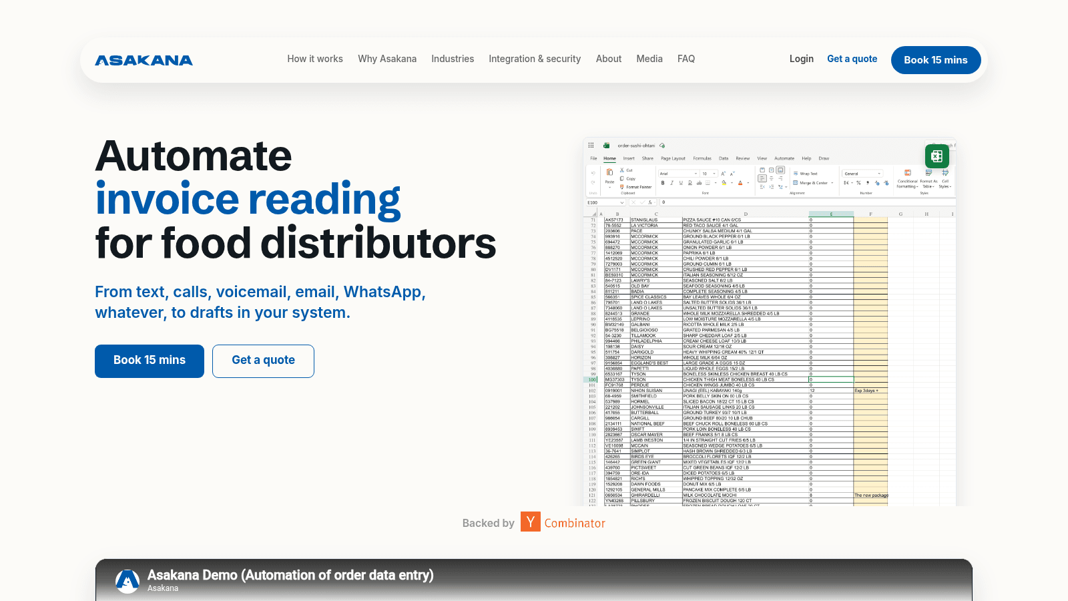1068x601 pixels.
Task: Open the Automate tab in Excel
Action: (x=784, y=158)
